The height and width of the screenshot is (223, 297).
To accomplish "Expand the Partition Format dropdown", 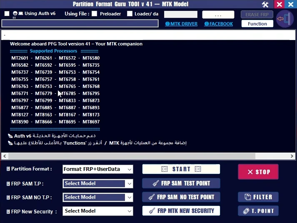I will tap(130, 169).
